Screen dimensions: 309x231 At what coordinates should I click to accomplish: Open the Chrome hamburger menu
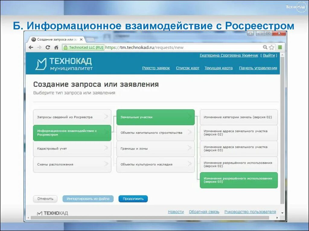pos(280,47)
